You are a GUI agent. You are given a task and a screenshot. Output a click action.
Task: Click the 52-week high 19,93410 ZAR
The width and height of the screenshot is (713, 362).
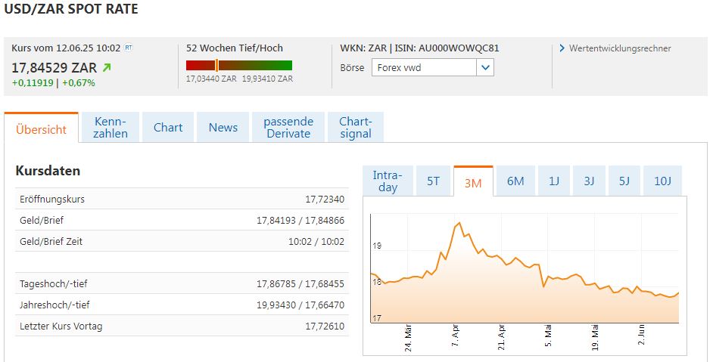click(x=267, y=79)
